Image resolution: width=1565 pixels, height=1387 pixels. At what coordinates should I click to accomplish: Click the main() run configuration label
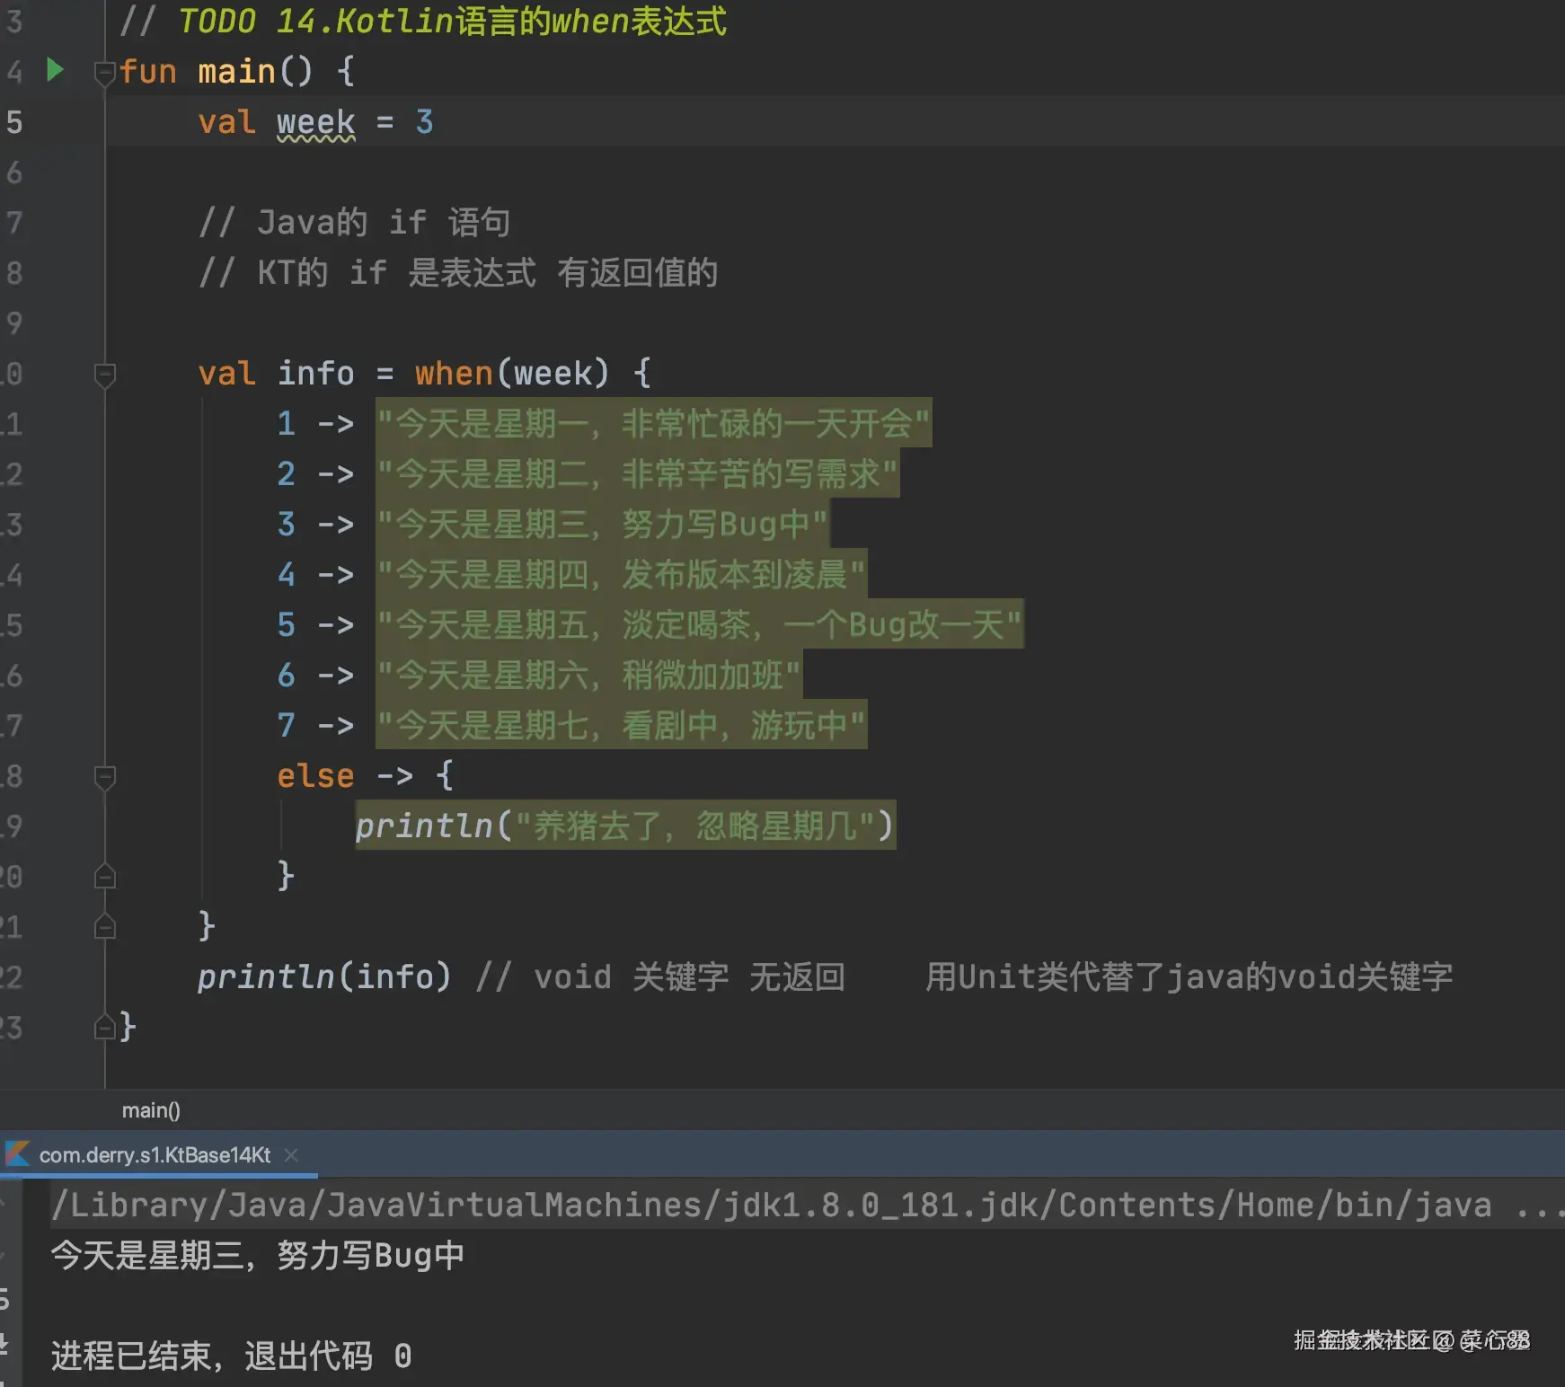pyautogui.click(x=150, y=1110)
